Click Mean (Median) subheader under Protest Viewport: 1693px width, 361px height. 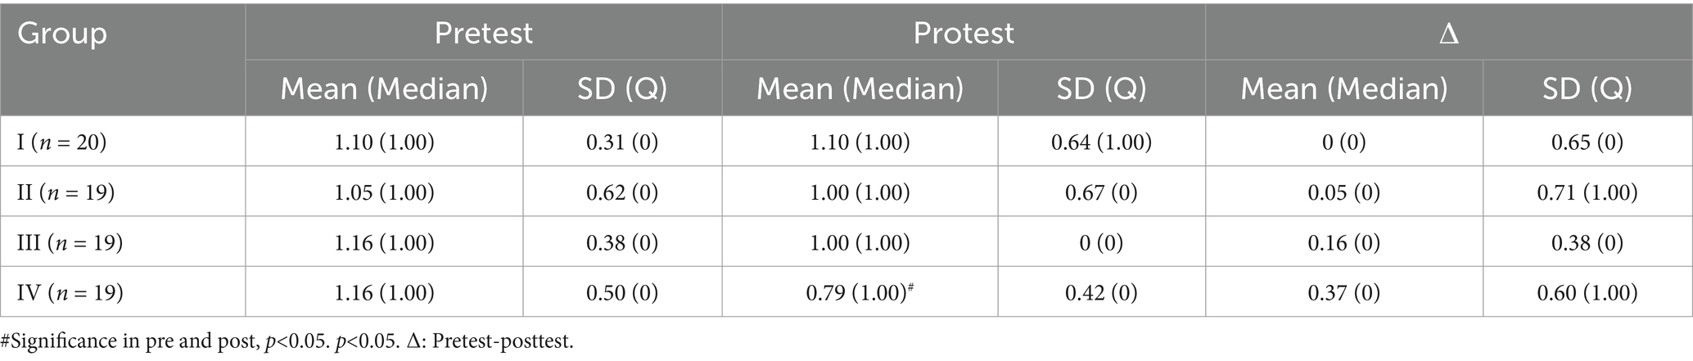coord(860,88)
